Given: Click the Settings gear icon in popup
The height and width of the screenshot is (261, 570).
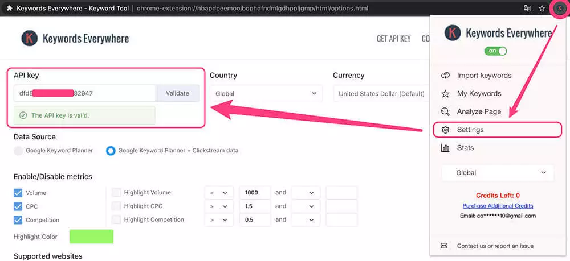Looking at the screenshot, I should point(445,130).
